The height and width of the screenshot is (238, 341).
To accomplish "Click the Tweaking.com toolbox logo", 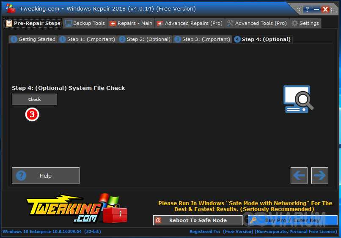I will tap(77, 208).
